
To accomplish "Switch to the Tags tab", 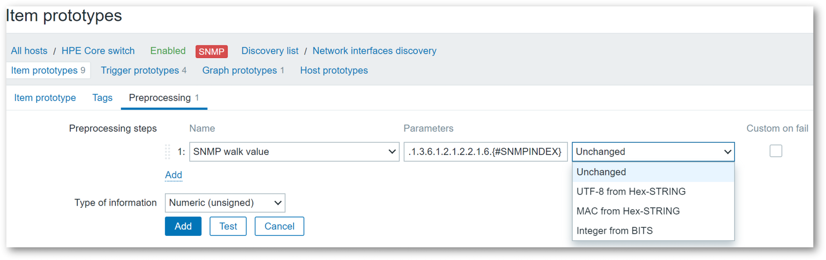I will [102, 98].
